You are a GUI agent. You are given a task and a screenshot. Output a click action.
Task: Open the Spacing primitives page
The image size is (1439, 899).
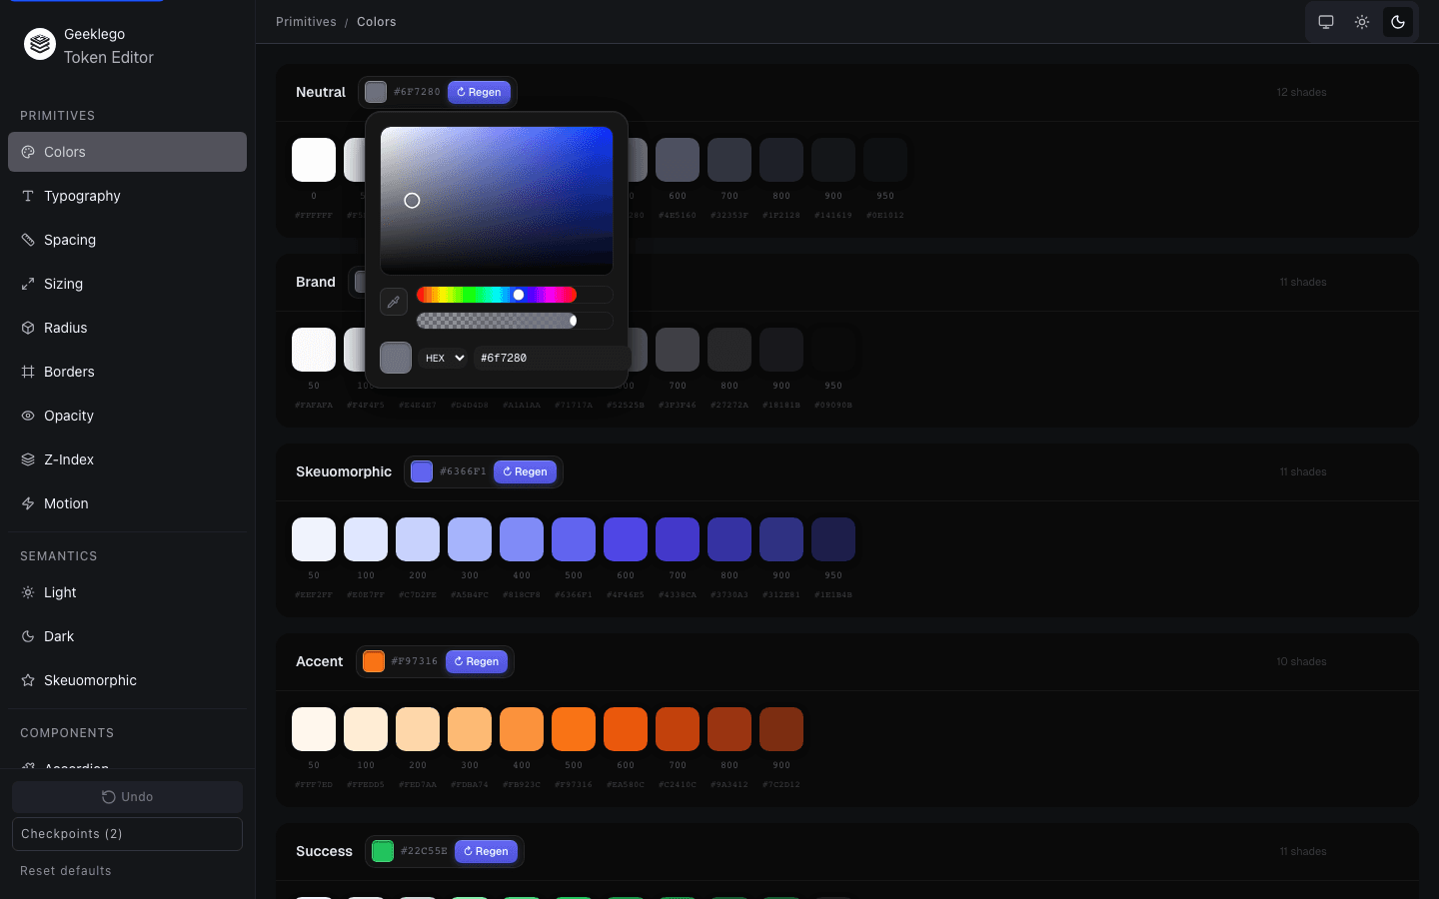(127, 240)
